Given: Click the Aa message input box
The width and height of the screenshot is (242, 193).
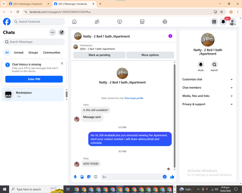Looking at the screenshot, I should [132, 177].
